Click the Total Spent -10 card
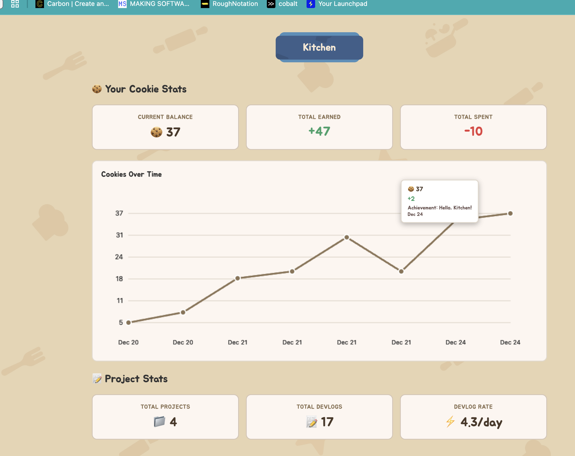 point(473,127)
